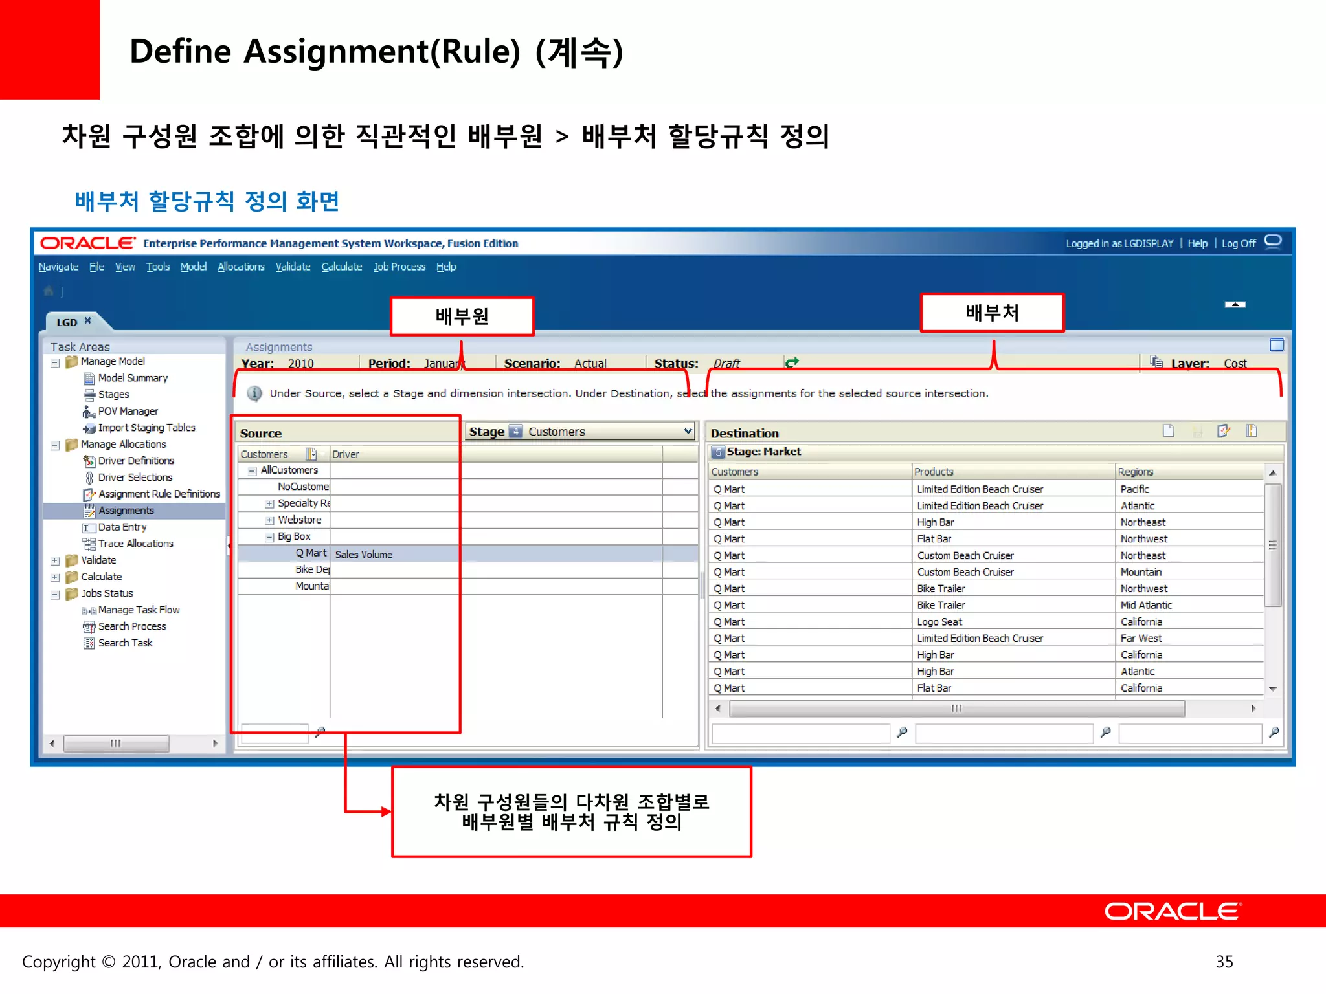The width and height of the screenshot is (1326, 994).
Task: Click the Import Staging Tables icon
Action: pyautogui.click(x=89, y=428)
